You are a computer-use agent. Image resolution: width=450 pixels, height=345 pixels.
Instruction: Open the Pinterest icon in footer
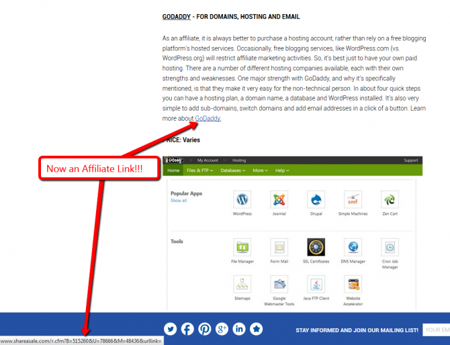pyautogui.click(x=204, y=329)
